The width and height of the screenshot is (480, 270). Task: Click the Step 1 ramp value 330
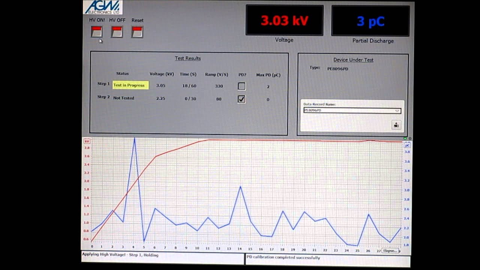[219, 86]
